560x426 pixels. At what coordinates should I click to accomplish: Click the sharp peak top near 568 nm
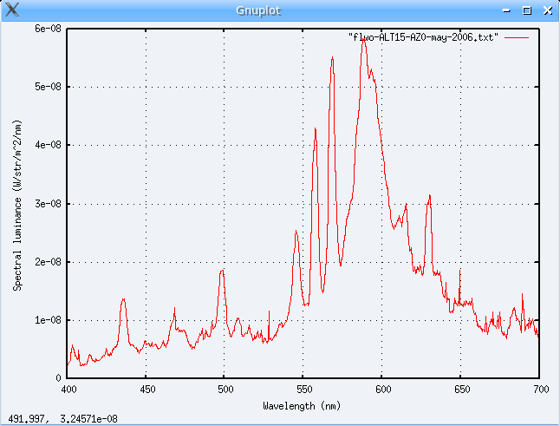(x=332, y=59)
